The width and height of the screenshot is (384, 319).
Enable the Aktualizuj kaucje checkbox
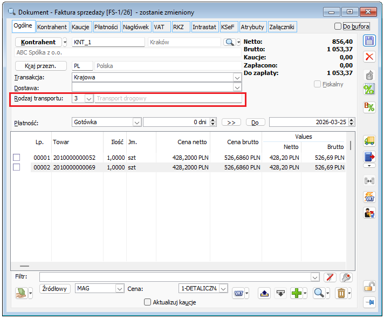pyautogui.click(x=148, y=302)
